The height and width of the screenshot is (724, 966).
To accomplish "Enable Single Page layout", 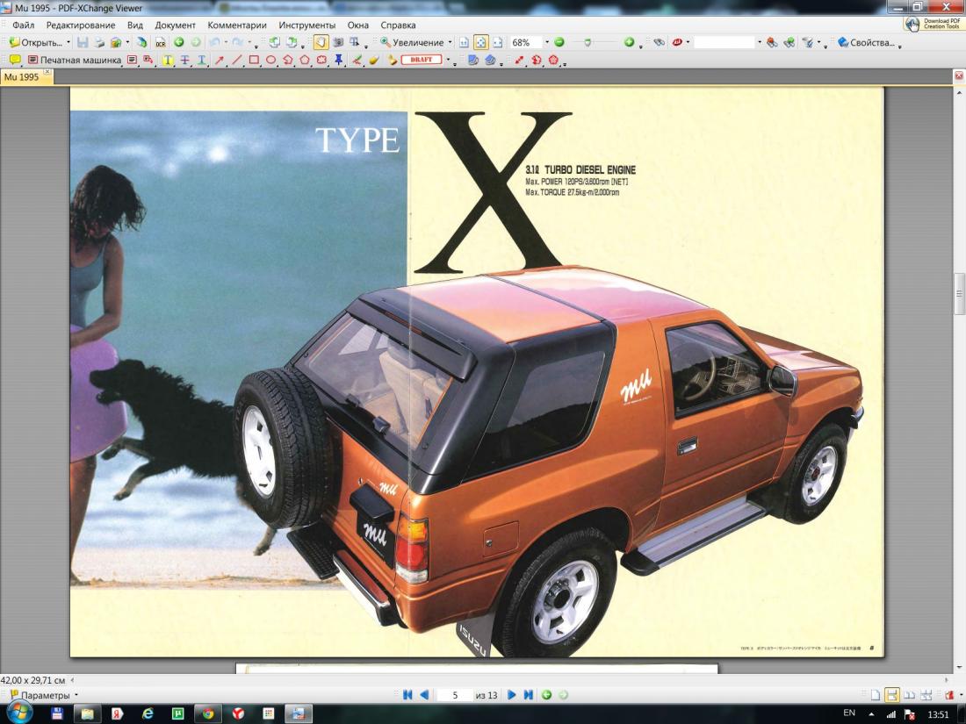I will [x=875, y=695].
